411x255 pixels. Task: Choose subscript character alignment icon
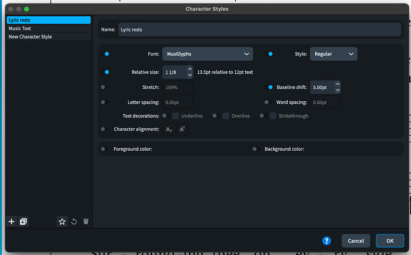pyautogui.click(x=169, y=129)
